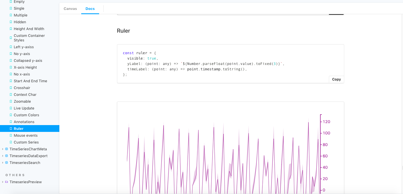This screenshot has width=403, height=194.
Task: Click the Annotations bookmark icon
Action: (11, 122)
